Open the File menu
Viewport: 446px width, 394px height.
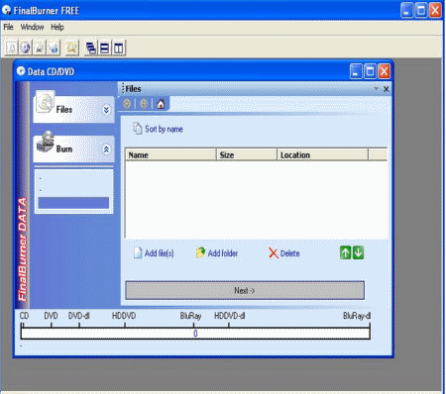coord(8,27)
